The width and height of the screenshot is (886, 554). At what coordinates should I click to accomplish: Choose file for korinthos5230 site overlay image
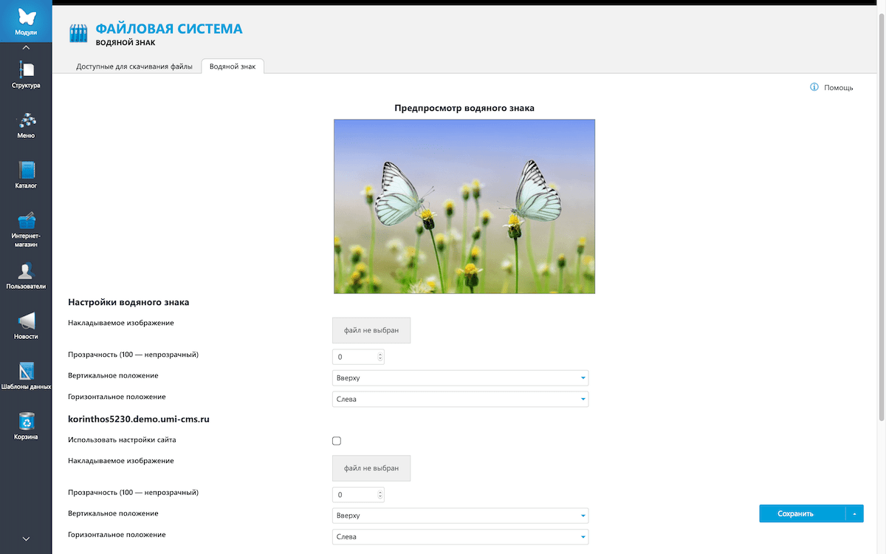point(371,468)
